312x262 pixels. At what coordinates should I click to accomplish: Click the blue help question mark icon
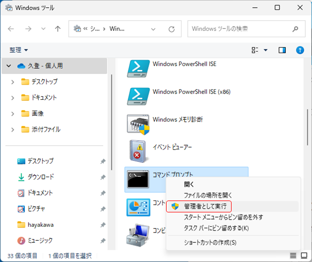point(300,50)
